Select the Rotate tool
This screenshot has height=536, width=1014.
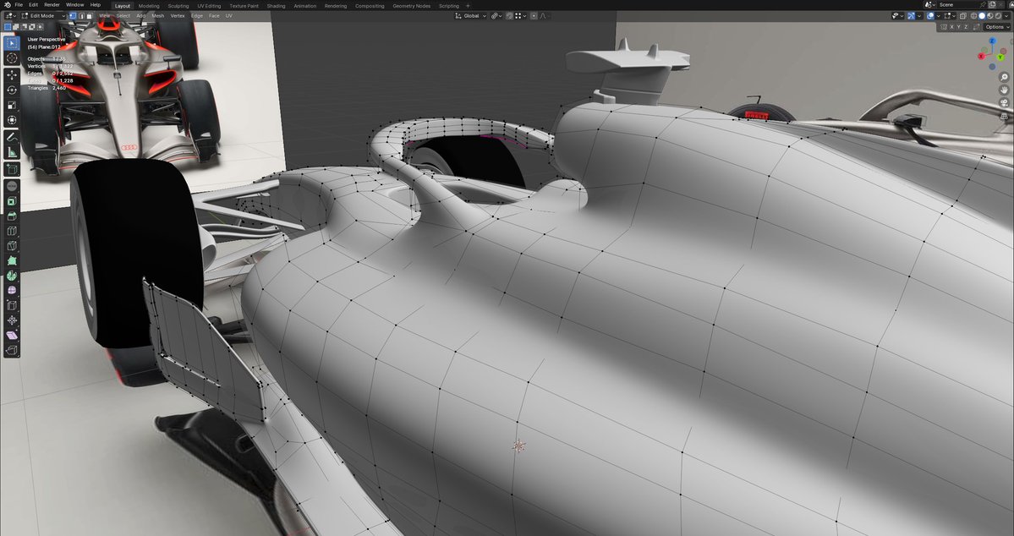[12, 90]
